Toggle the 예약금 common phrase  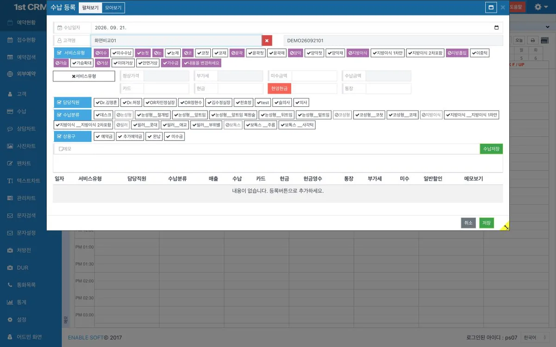tap(104, 136)
